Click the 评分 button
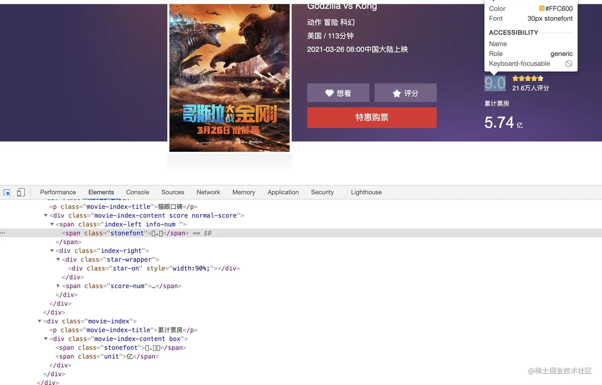Viewport: 602px width, 385px height. pyautogui.click(x=405, y=93)
